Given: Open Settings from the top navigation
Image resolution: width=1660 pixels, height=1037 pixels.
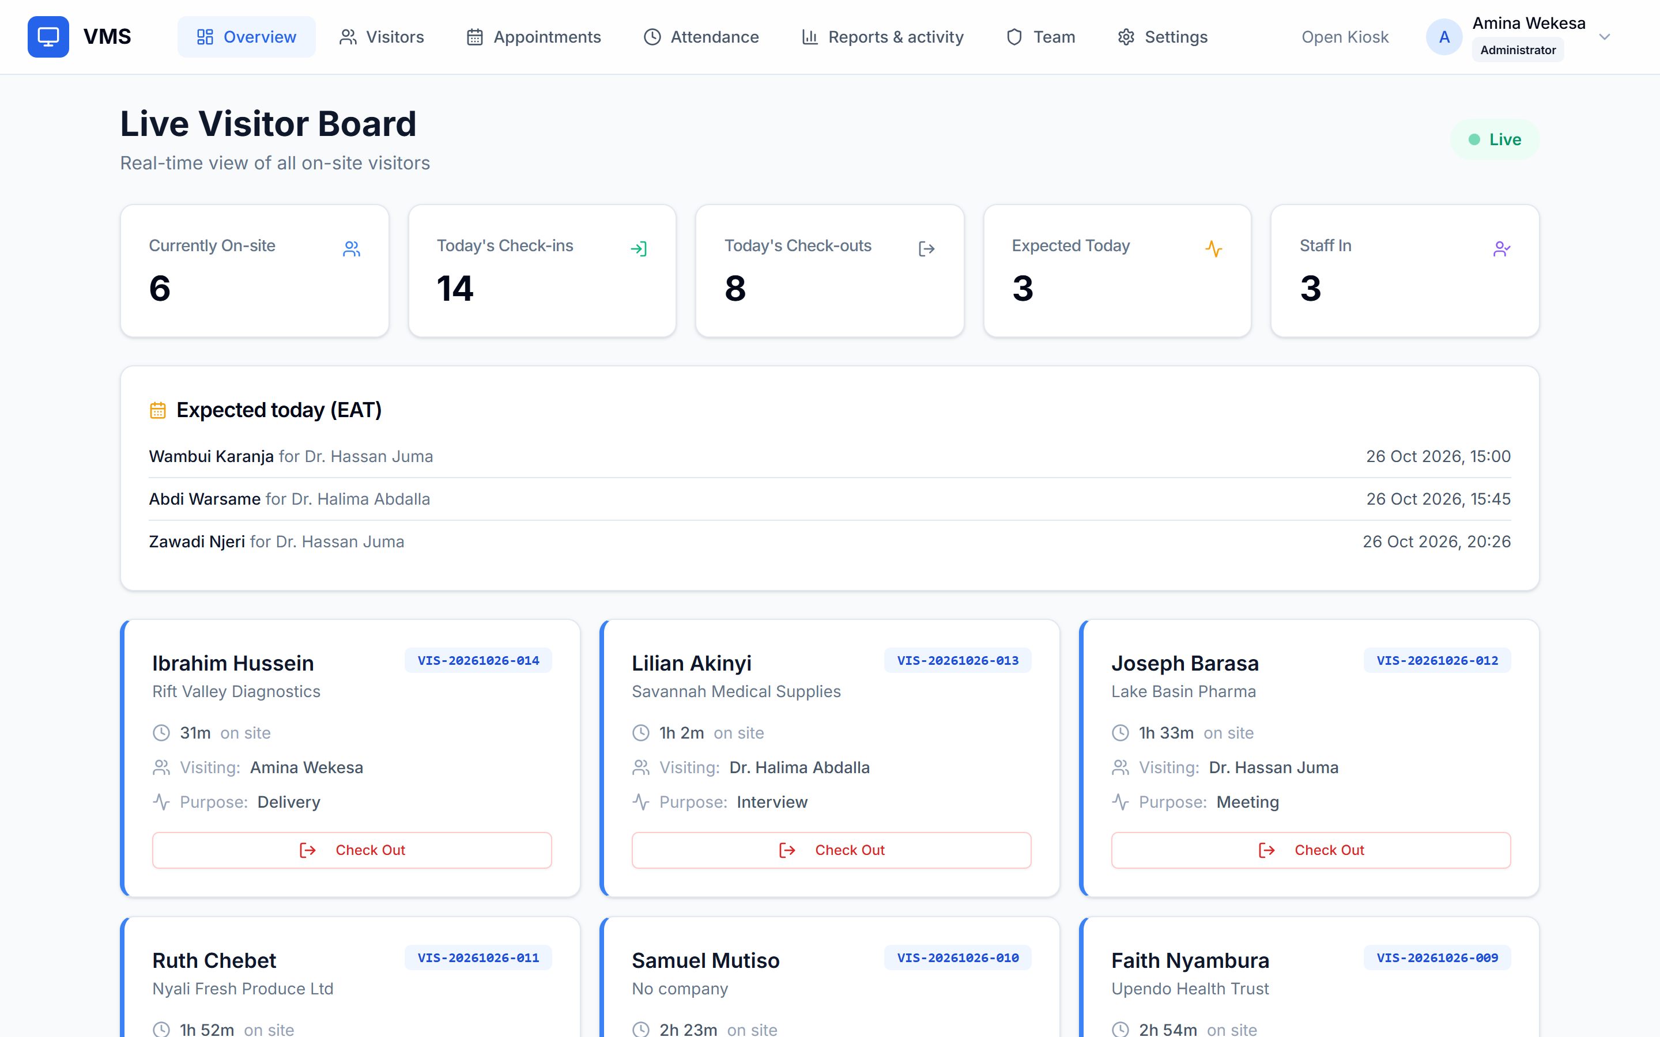Looking at the screenshot, I should [x=1163, y=37].
